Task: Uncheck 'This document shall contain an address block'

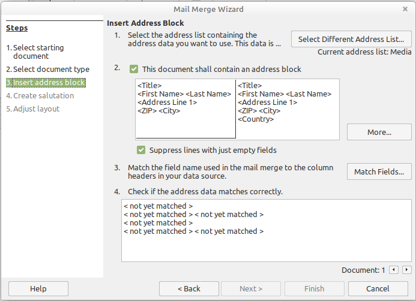Action: coord(134,69)
